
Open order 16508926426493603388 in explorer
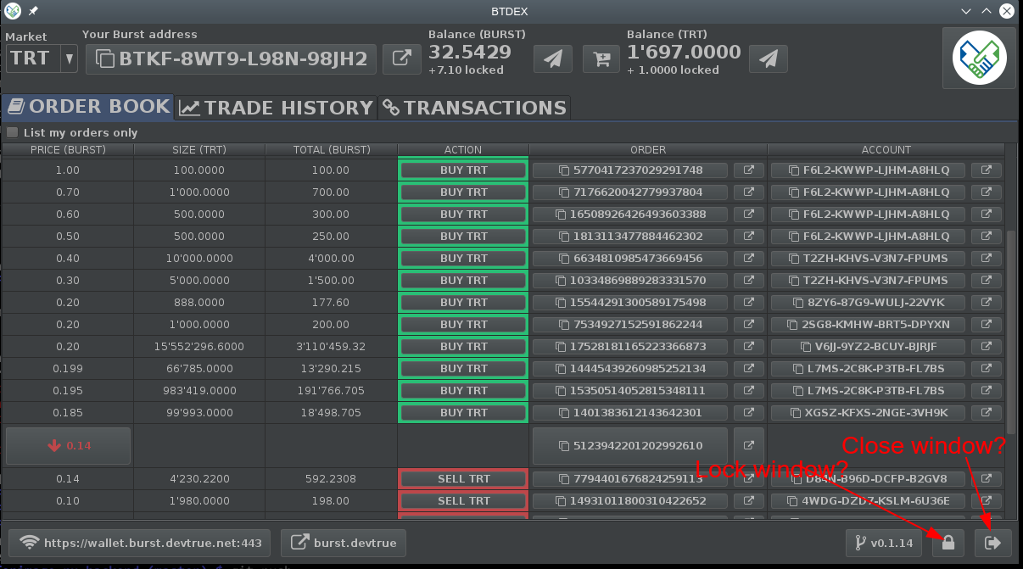pos(749,214)
